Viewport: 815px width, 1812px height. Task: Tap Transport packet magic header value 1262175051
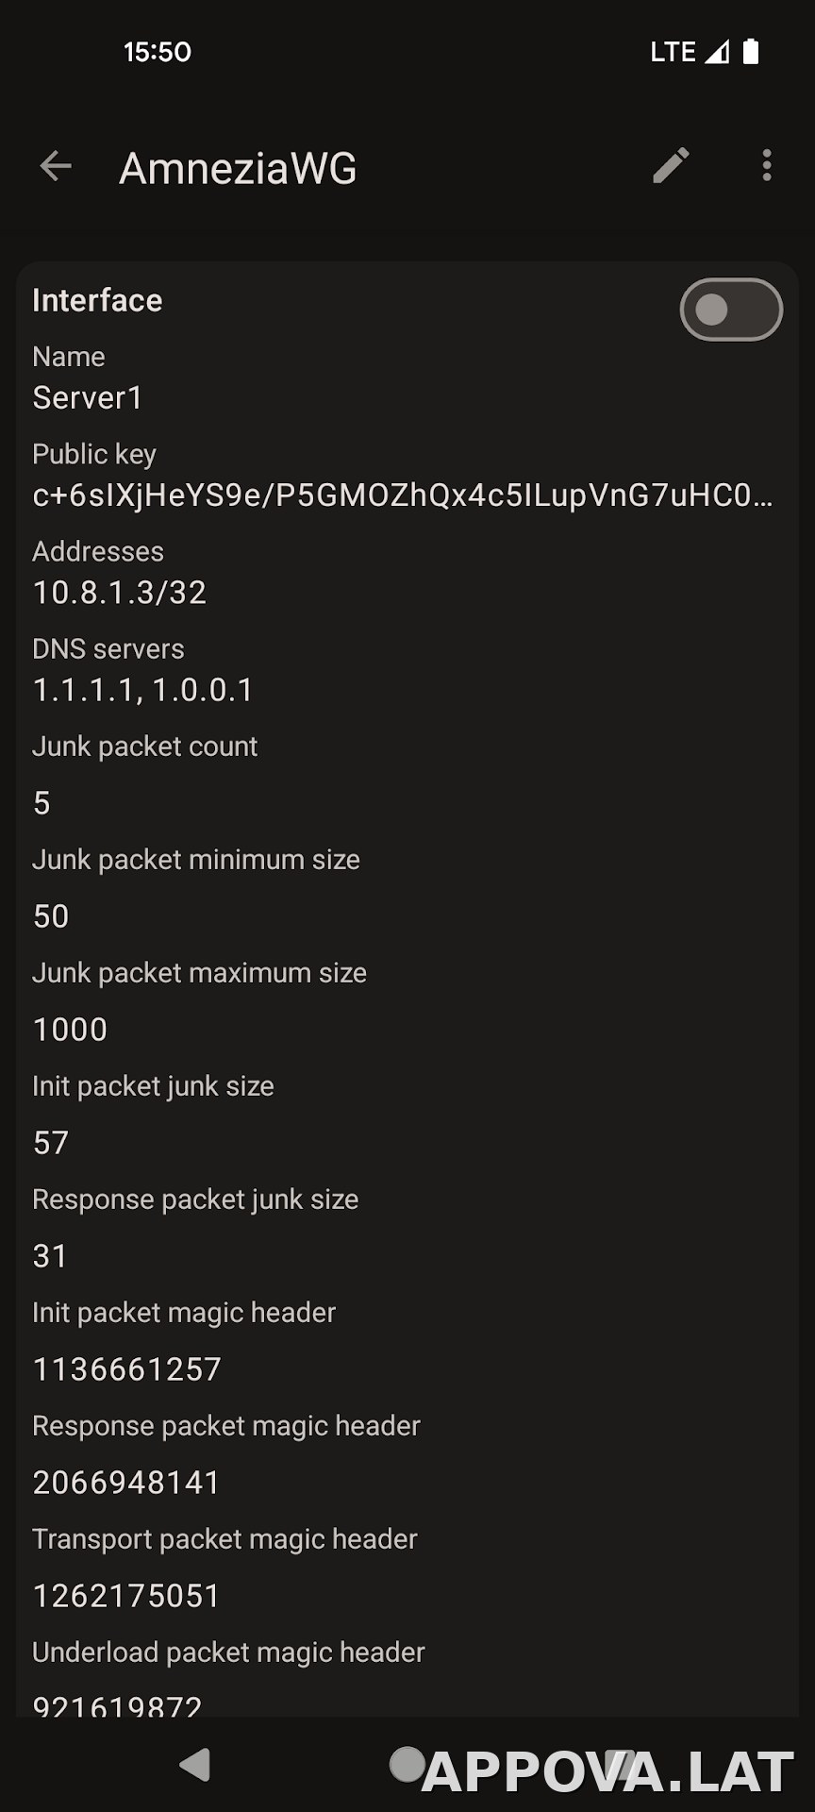pos(126,1596)
